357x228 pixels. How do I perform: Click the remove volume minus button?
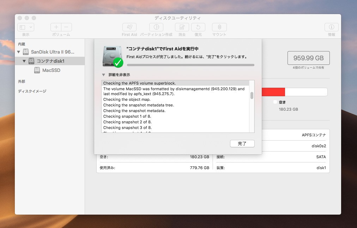click(x=66, y=27)
